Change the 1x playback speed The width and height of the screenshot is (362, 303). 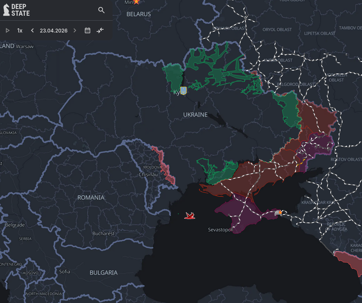[x=20, y=30]
